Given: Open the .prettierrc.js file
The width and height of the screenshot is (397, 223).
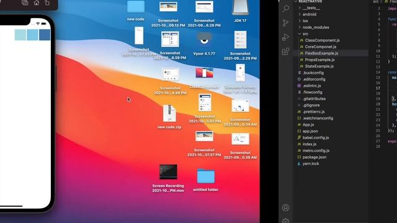Looking at the screenshot, I should (331, 111).
